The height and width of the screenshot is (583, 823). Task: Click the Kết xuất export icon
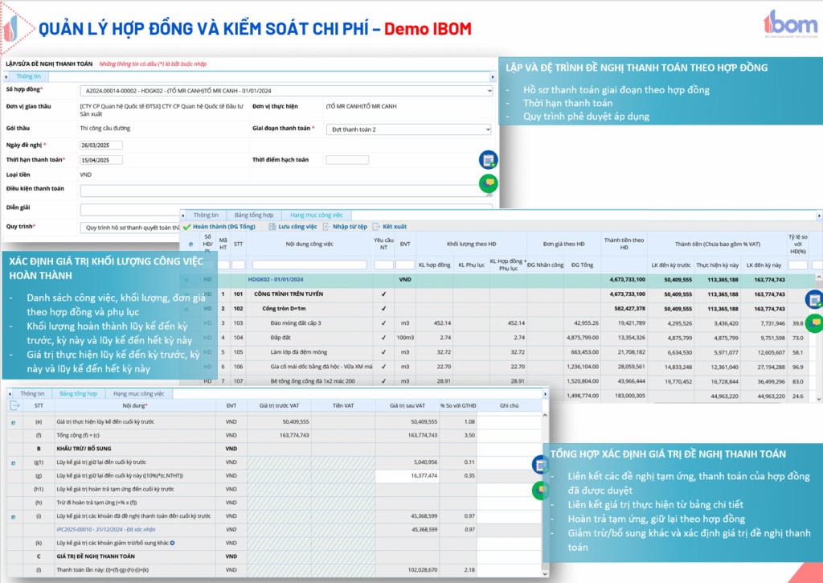point(377,228)
